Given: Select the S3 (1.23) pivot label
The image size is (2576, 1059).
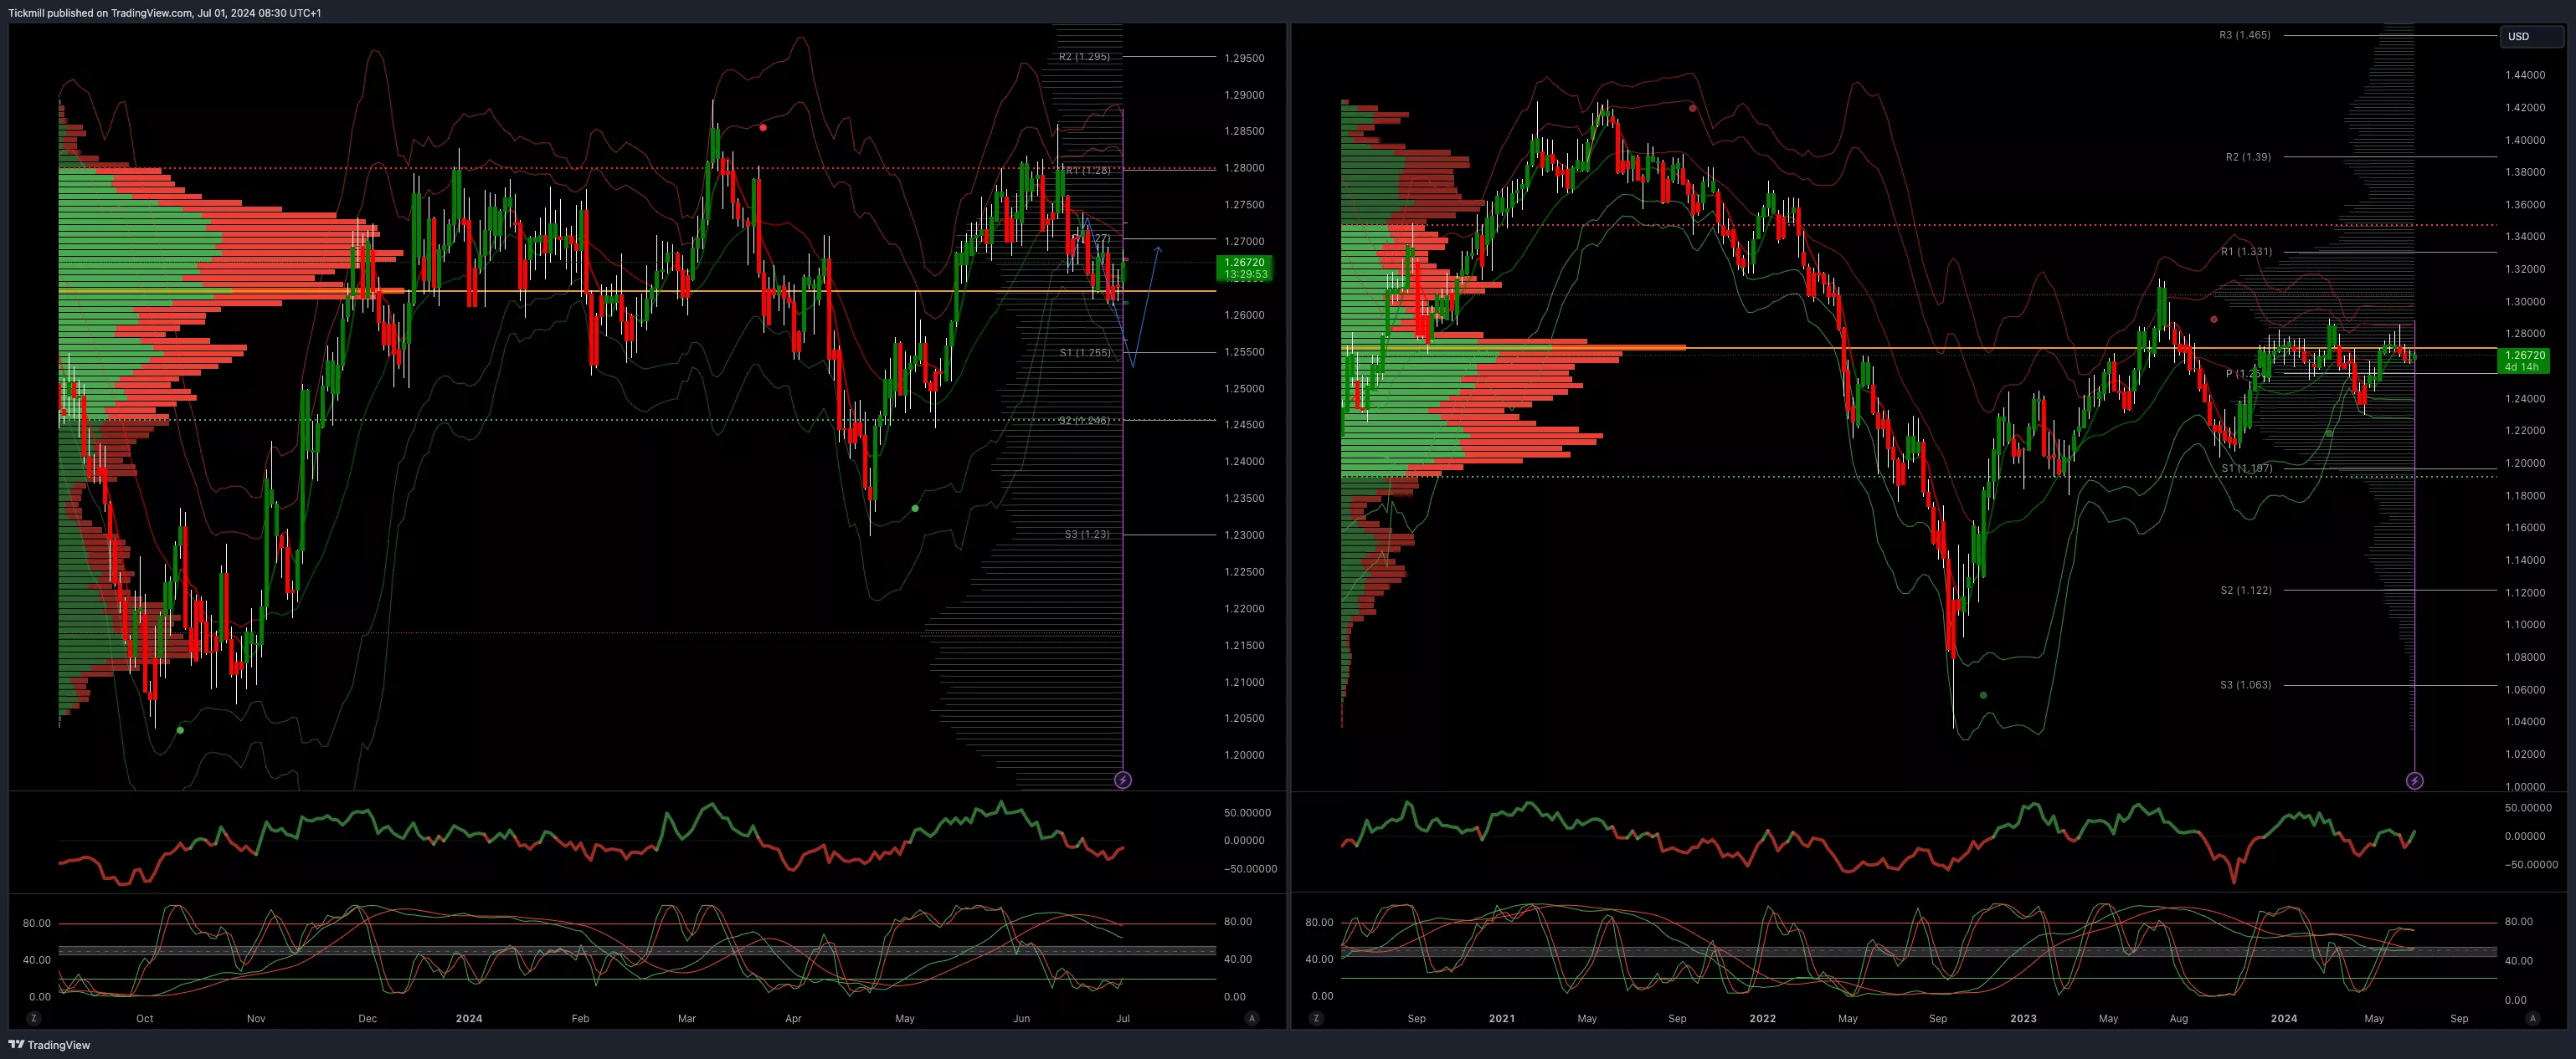Looking at the screenshot, I should [1087, 535].
